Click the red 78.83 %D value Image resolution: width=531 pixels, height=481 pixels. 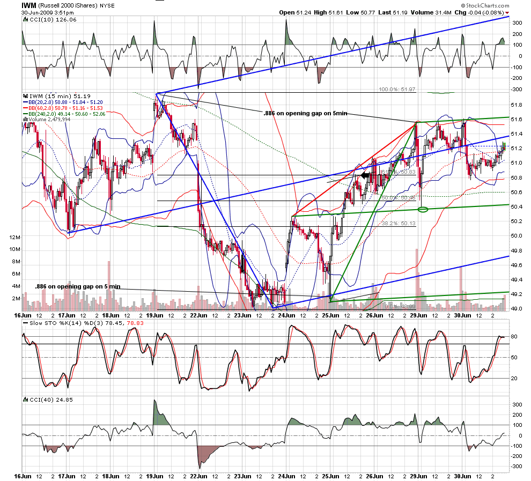[x=135, y=323]
